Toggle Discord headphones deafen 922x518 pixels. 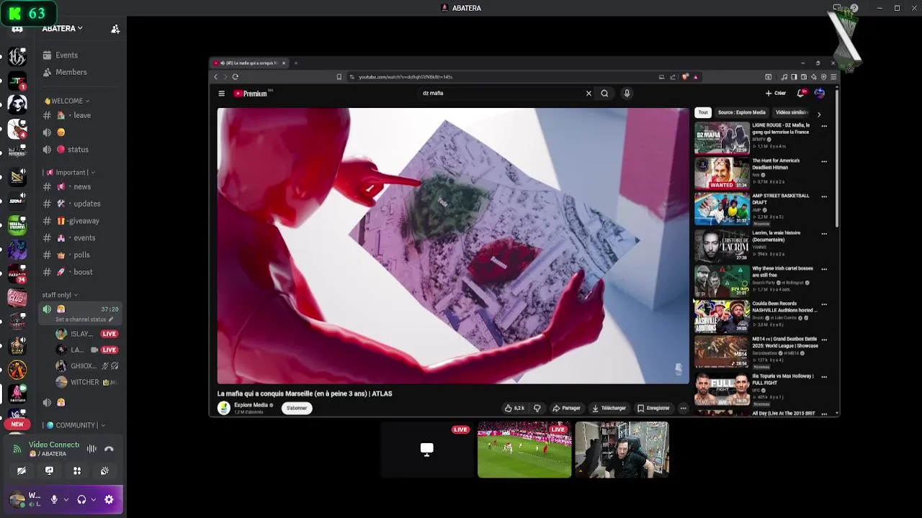81,499
